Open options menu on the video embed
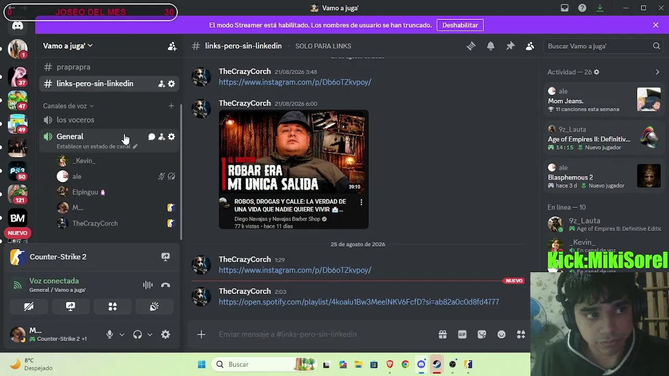 coord(361,202)
